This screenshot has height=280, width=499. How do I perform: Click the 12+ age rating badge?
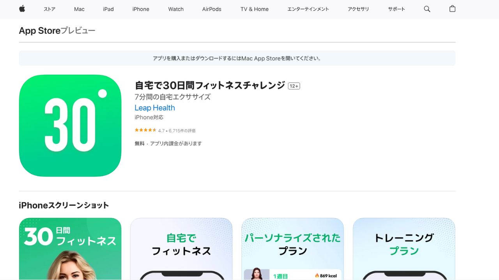(x=294, y=86)
